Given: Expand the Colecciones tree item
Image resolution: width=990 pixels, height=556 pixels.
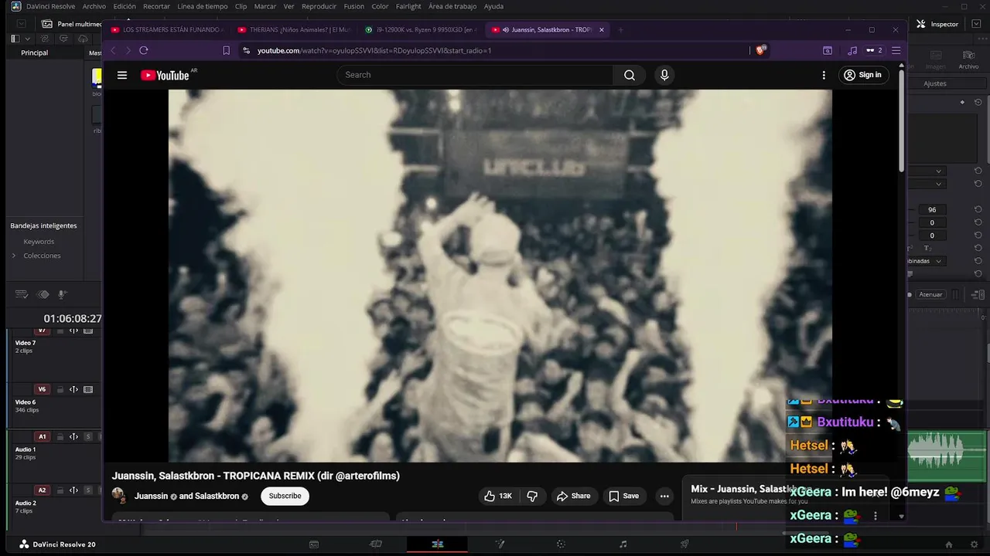Looking at the screenshot, I should pyautogui.click(x=13, y=256).
